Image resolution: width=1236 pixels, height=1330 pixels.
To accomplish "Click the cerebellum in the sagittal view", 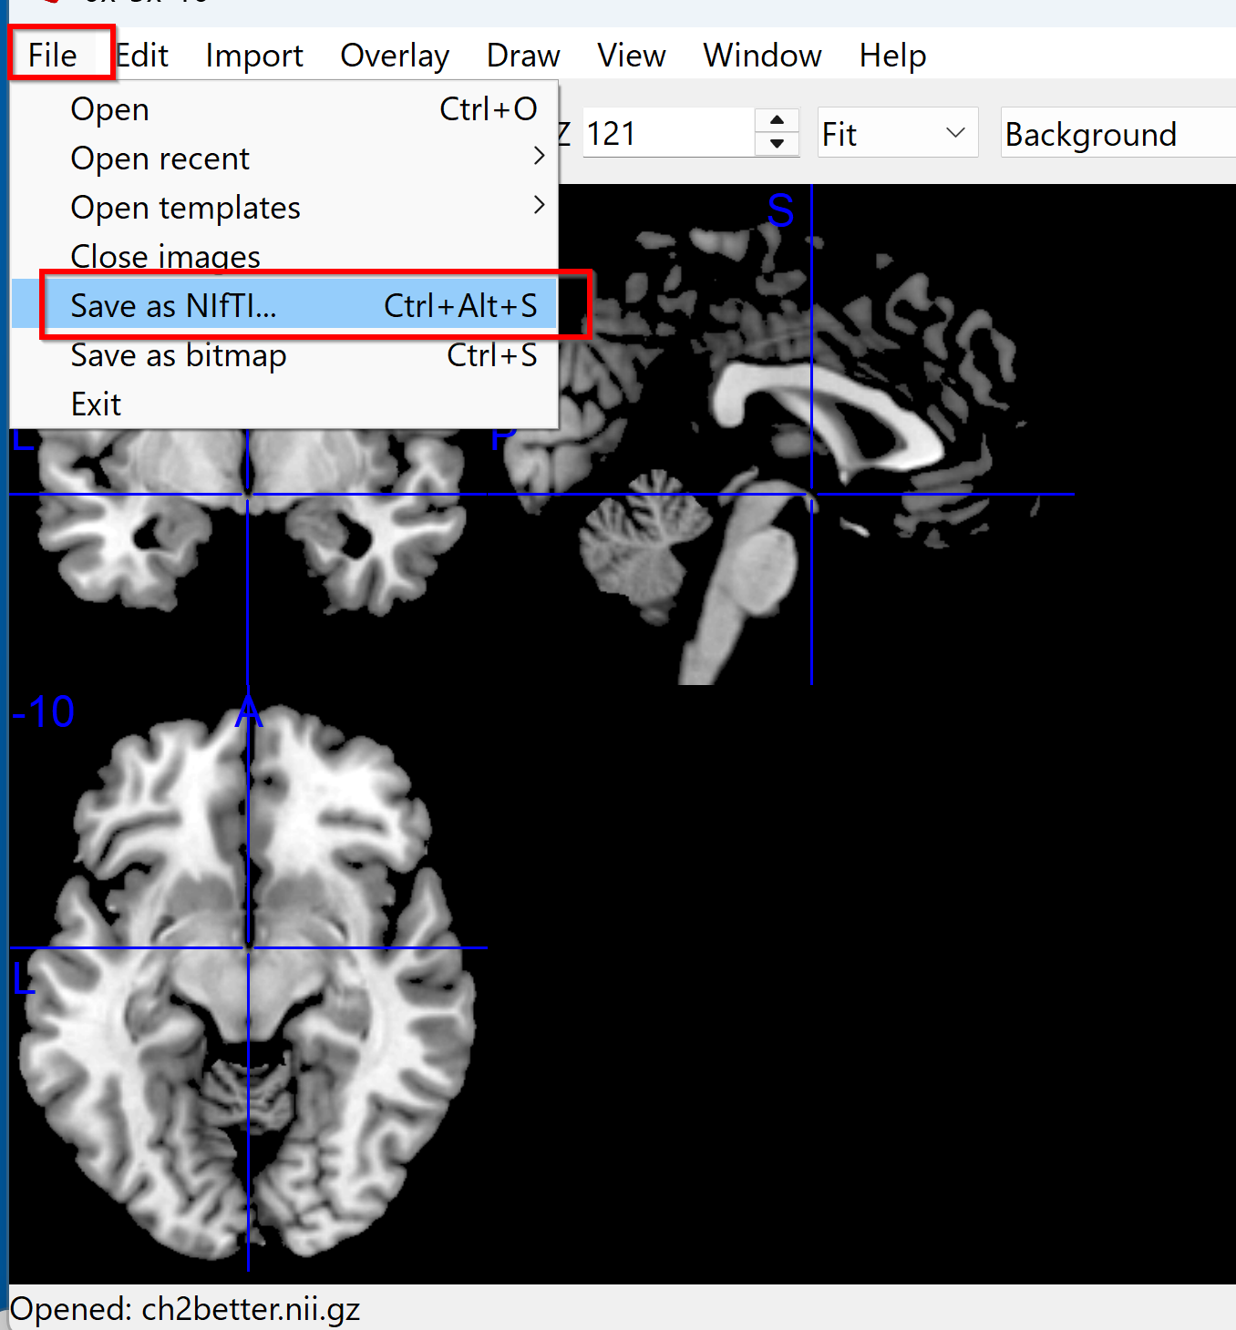I will coord(638,547).
